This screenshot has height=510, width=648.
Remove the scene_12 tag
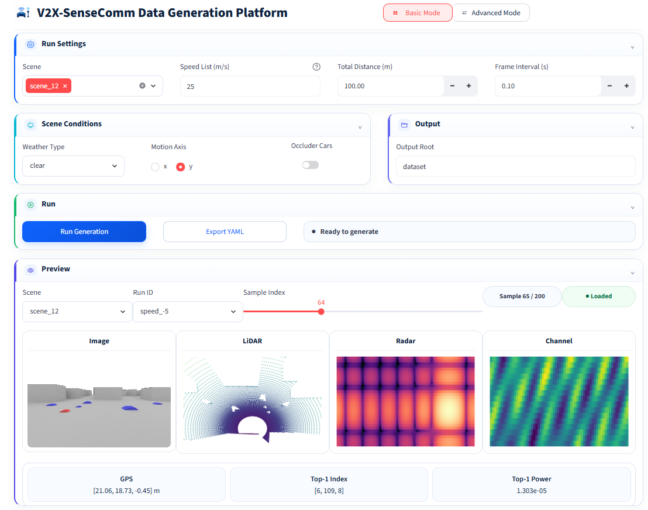tap(65, 86)
